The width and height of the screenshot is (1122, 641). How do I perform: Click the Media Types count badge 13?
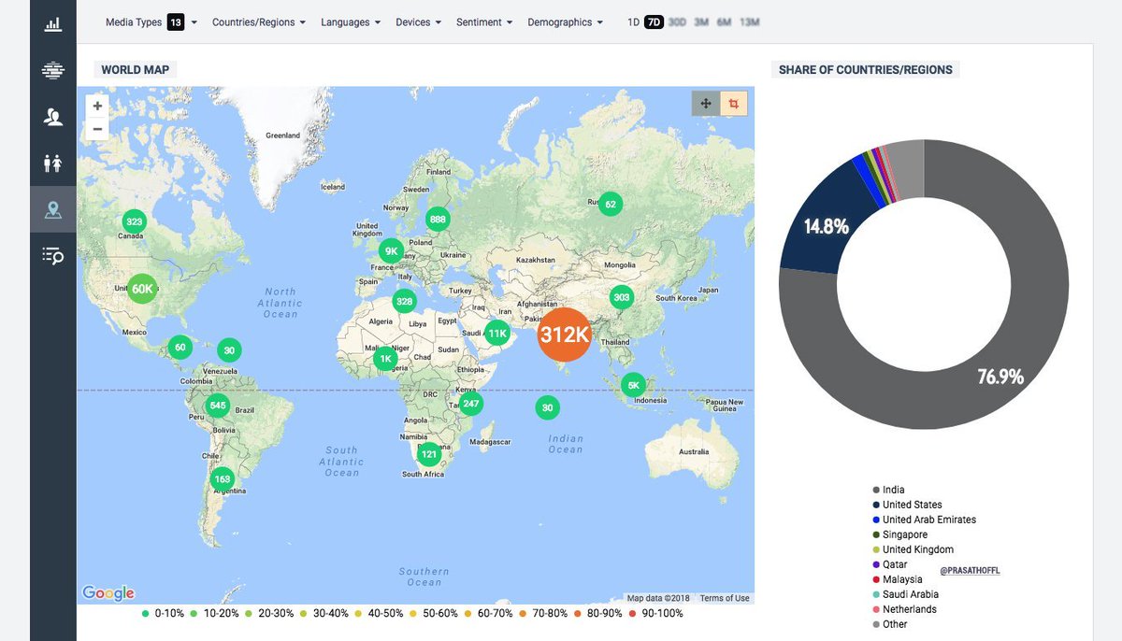coord(176,21)
